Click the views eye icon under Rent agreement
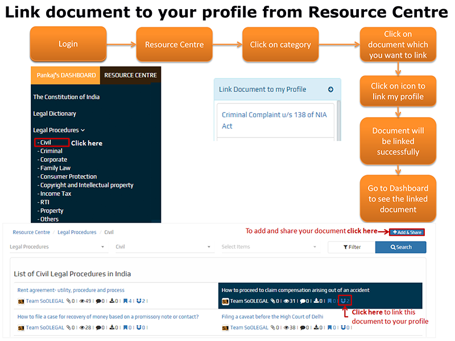 tap(82, 301)
